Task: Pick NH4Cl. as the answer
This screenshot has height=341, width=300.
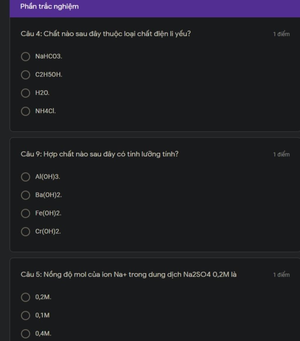Action: coord(25,111)
